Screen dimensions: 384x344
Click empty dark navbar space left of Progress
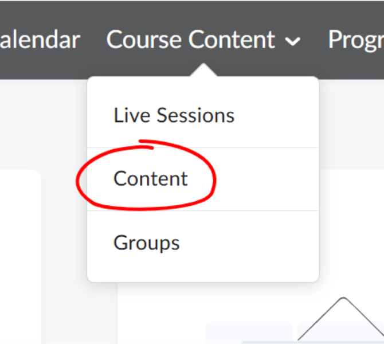pos(315,40)
